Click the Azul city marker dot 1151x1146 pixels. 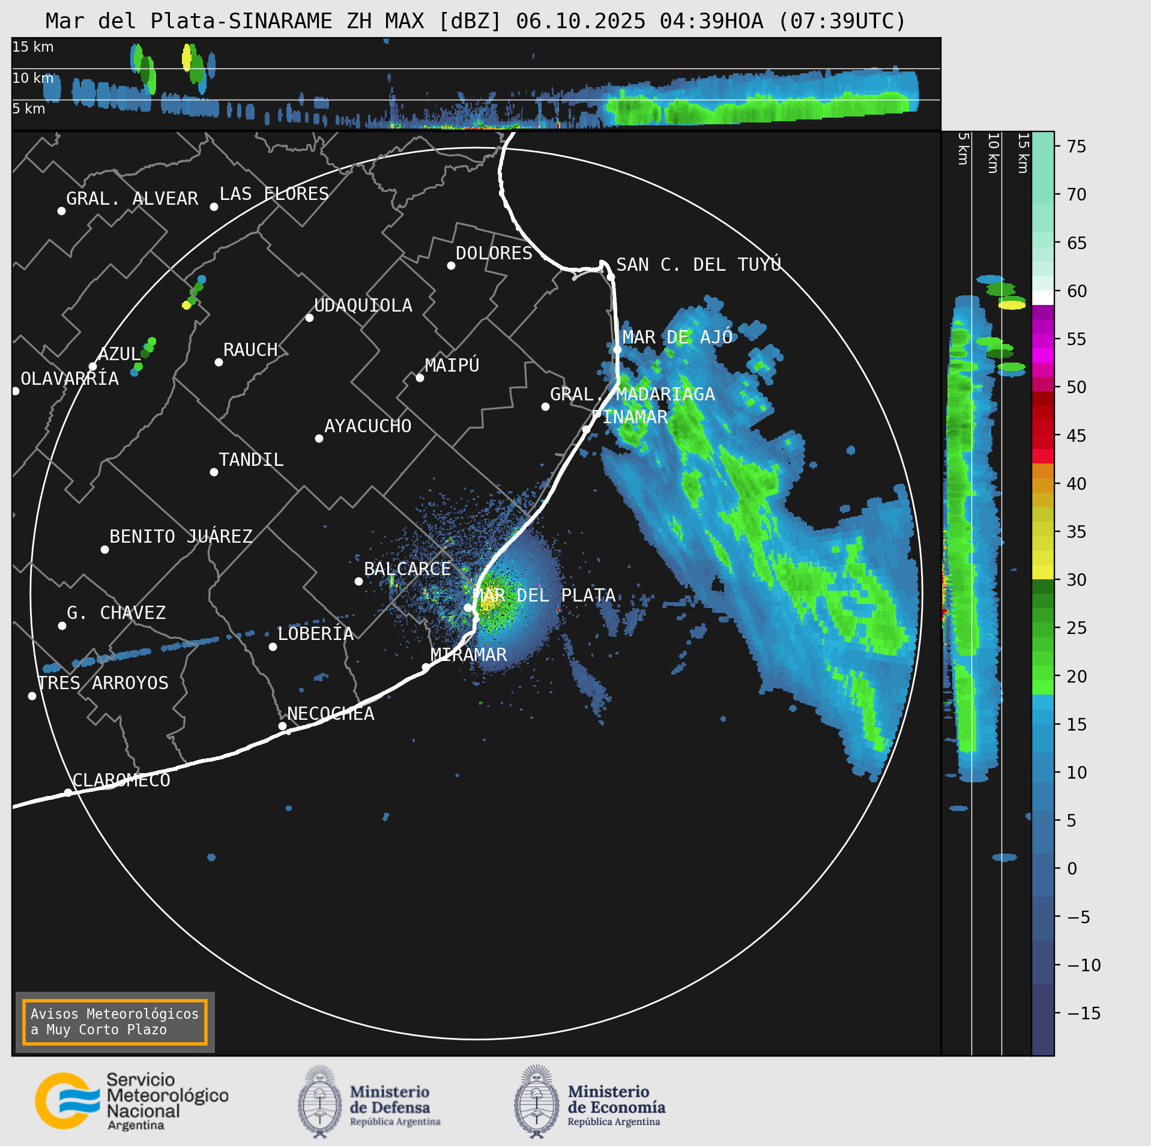pyautogui.click(x=92, y=366)
